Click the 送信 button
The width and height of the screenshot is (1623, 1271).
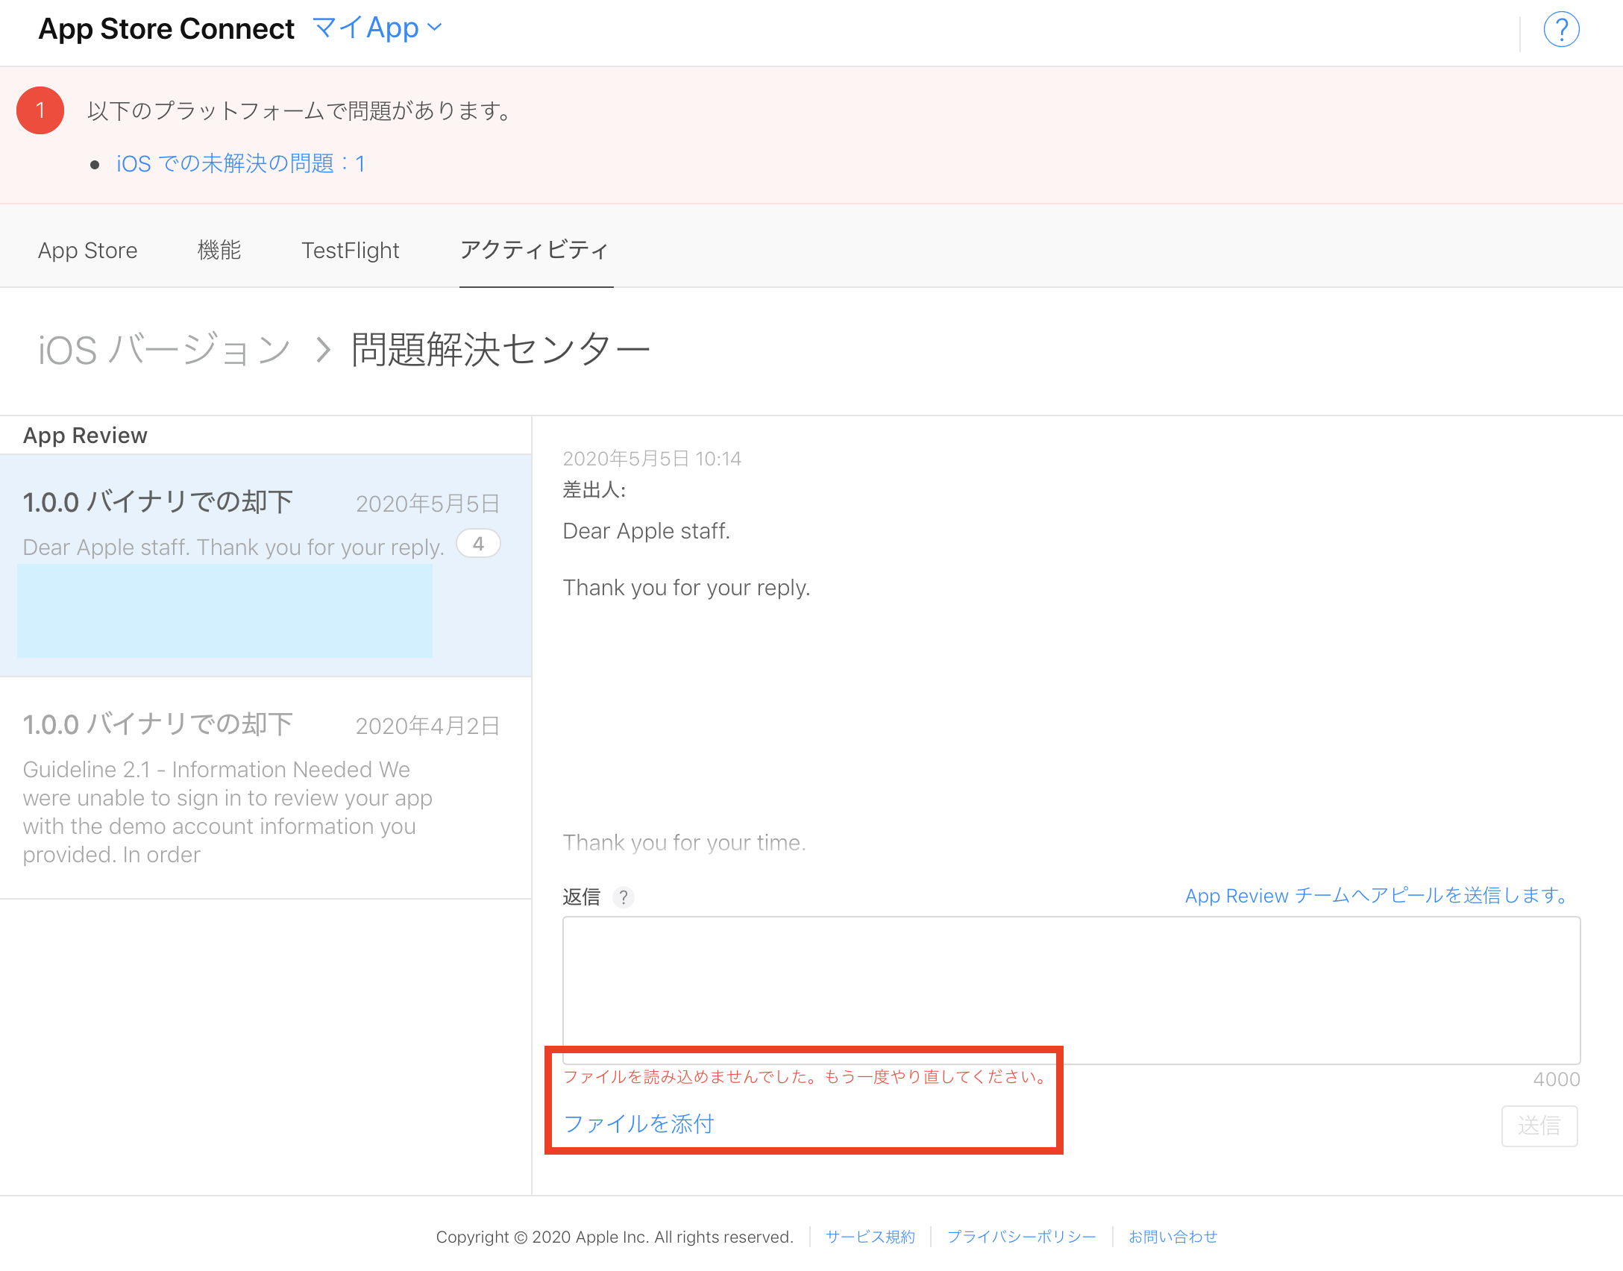tap(1539, 1126)
